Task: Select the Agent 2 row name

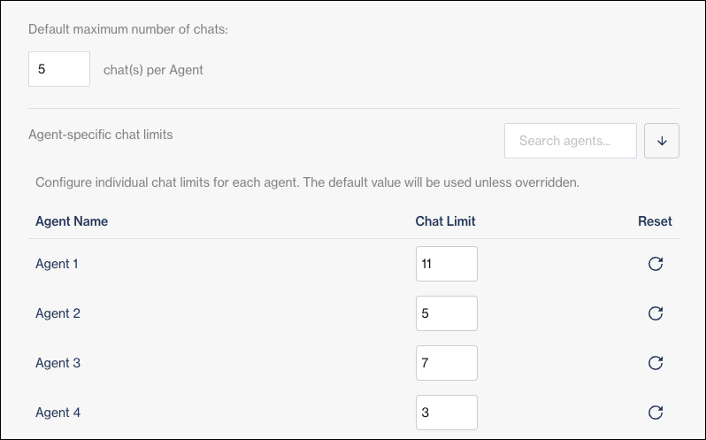Action: 58,313
